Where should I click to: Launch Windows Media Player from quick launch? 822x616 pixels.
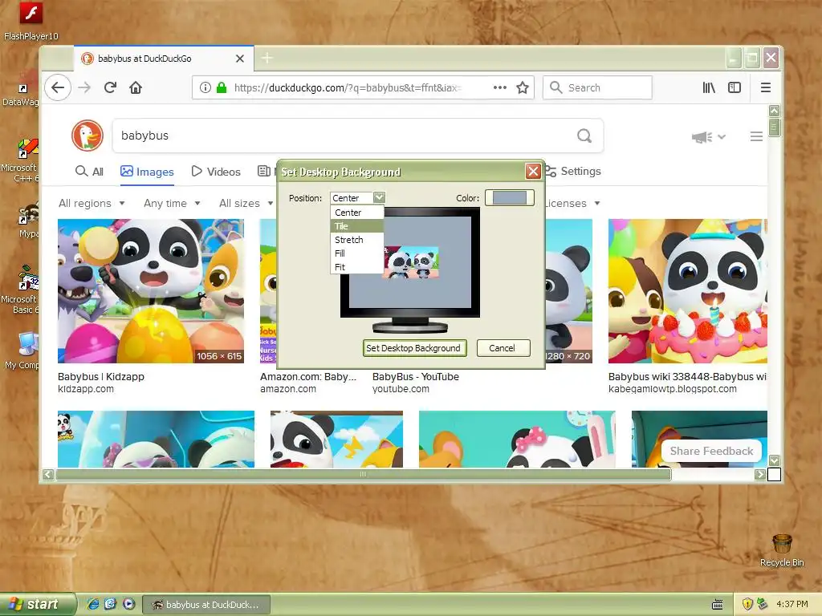tap(128, 604)
